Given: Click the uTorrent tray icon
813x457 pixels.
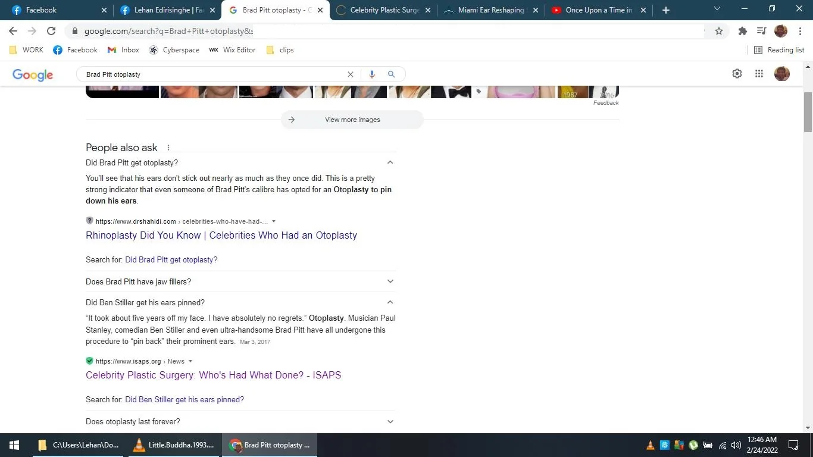Looking at the screenshot, I should click(693, 445).
